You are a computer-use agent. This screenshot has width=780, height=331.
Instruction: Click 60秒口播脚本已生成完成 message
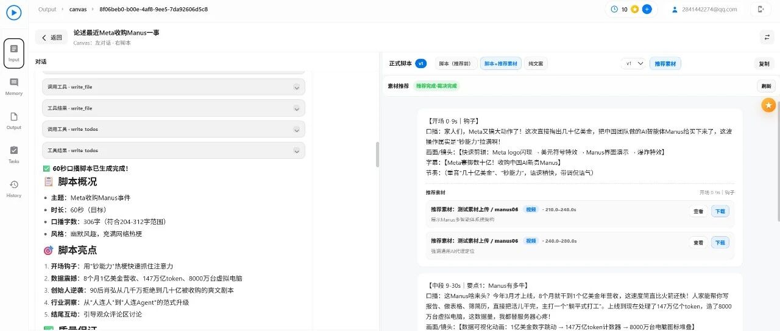tap(90, 169)
